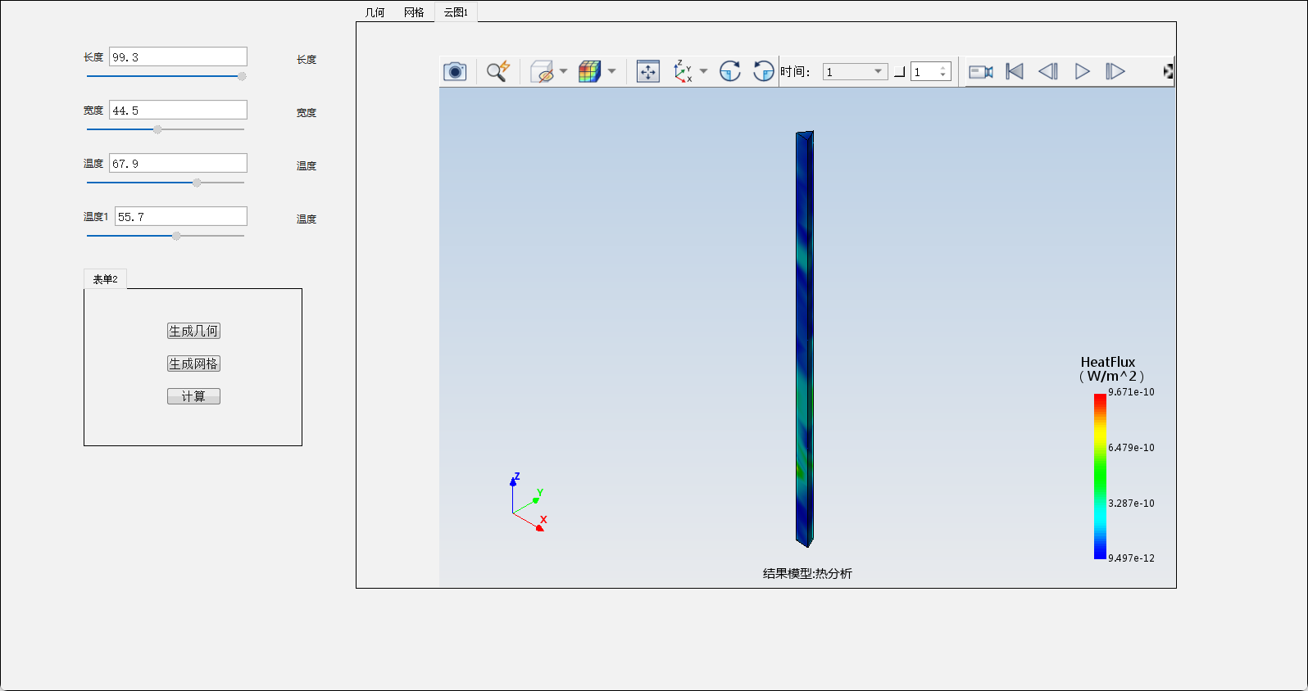Click the legend value 3.287e-10

tap(1131, 504)
